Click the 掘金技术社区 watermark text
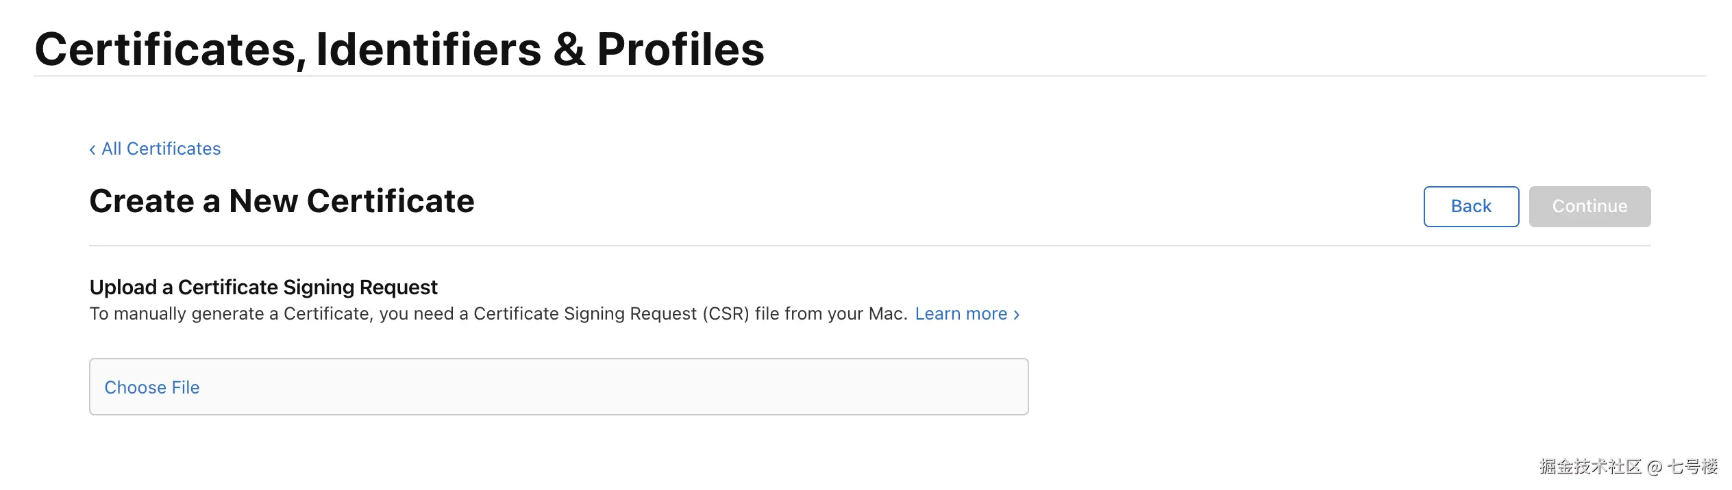 (x=1589, y=467)
